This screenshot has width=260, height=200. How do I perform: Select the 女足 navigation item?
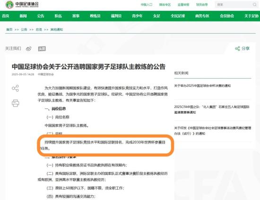156,16
